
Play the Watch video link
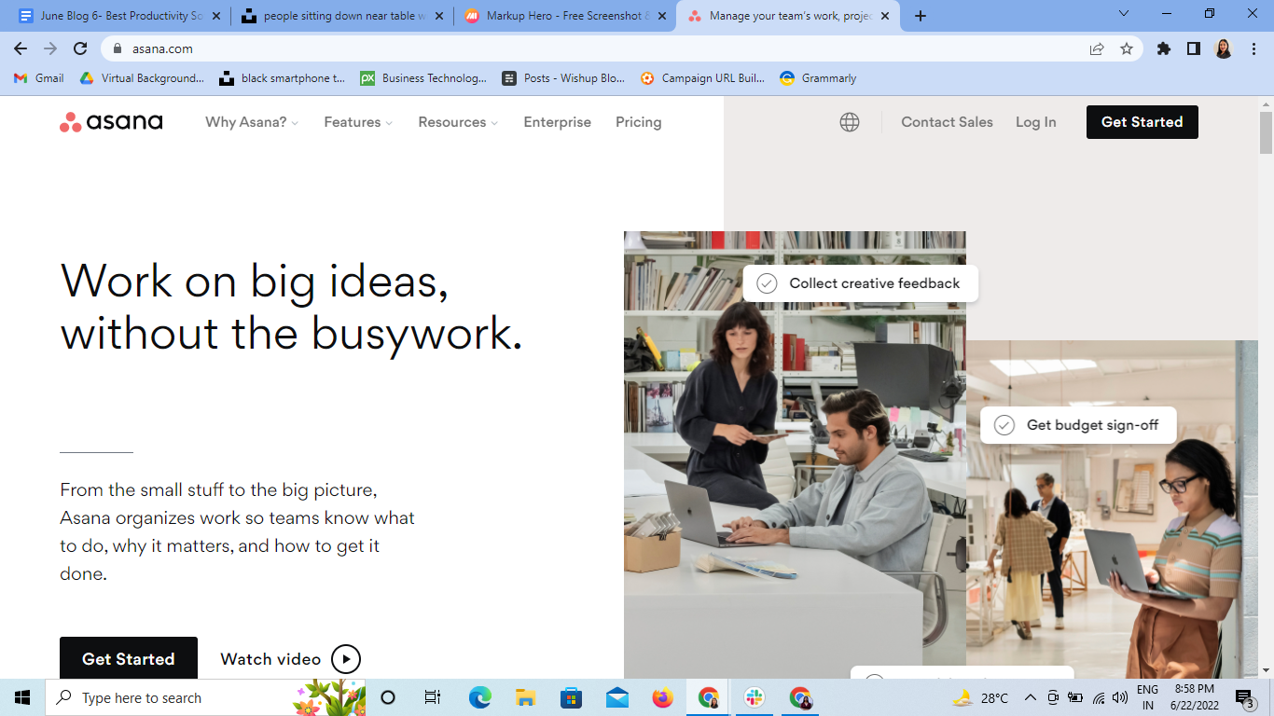pyautogui.click(x=290, y=659)
